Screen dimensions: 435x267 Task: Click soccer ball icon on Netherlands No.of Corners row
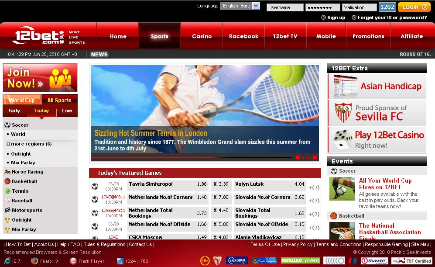[95, 200]
